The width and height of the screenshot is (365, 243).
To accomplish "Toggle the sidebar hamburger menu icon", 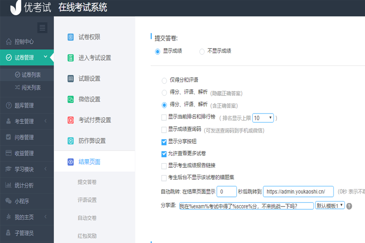I will [42, 28].
